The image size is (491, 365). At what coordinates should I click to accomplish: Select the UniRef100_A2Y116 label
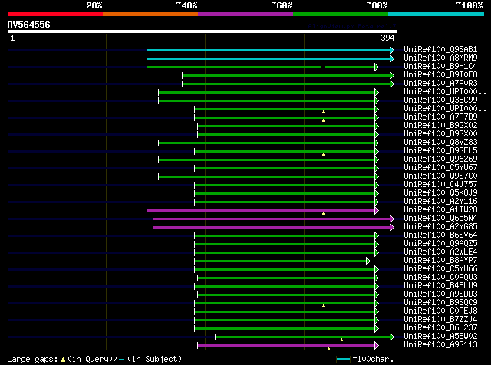pos(440,202)
